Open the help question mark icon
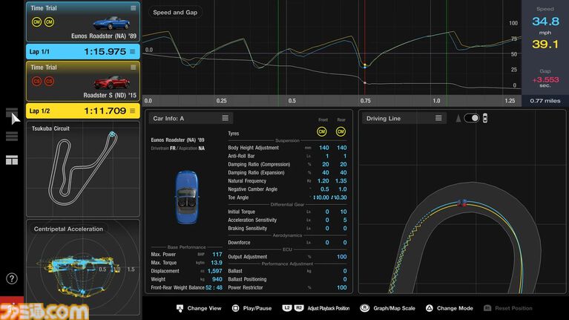This screenshot has height=320, width=569. tap(12, 278)
